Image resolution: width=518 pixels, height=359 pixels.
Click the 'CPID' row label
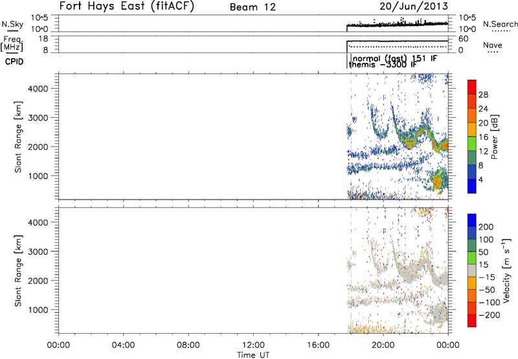[x=14, y=62]
